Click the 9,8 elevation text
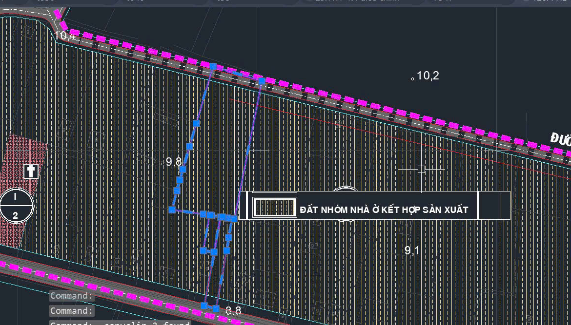571x325 pixels. coord(173,162)
